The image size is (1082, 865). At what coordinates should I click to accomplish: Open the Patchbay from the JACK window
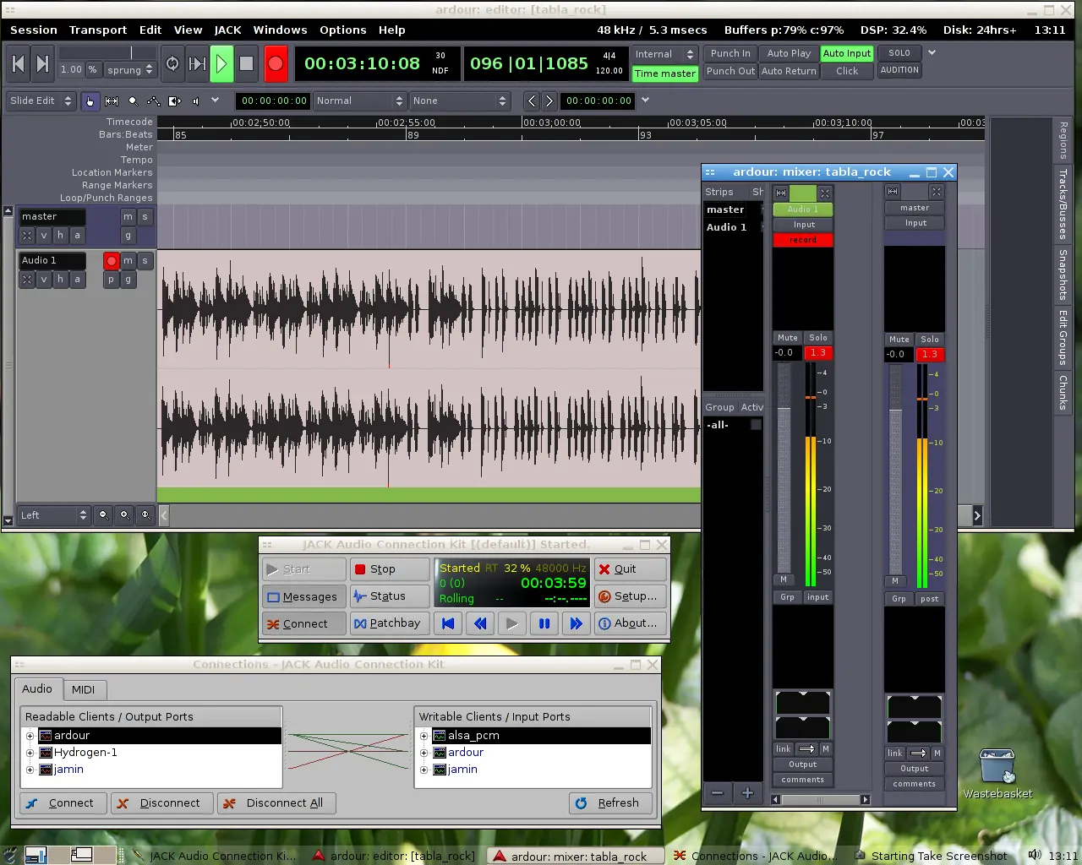[x=389, y=623]
